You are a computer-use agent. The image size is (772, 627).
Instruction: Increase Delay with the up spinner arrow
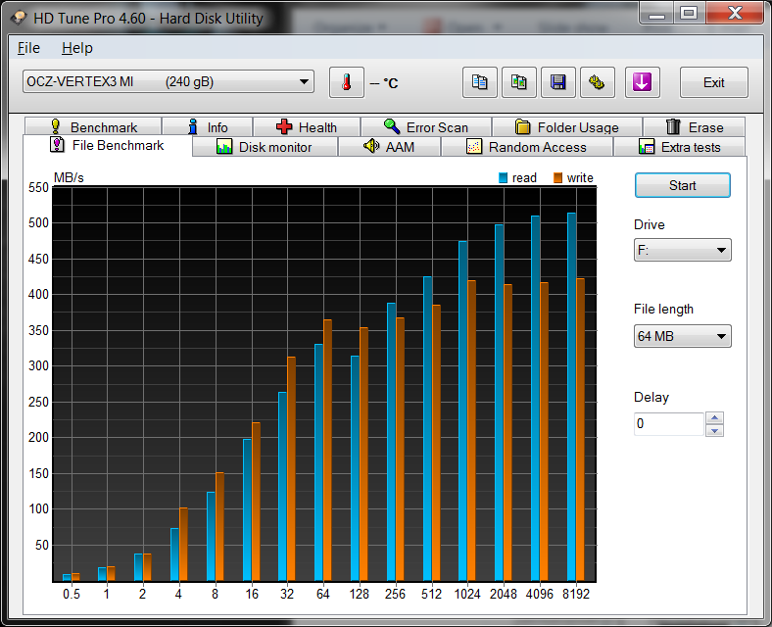click(715, 418)
